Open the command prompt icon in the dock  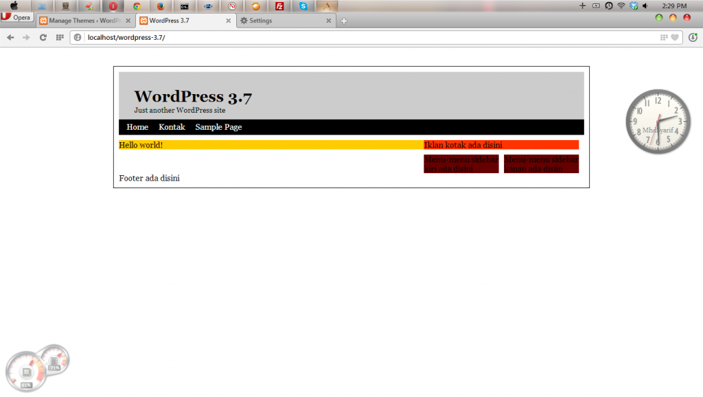184,6
